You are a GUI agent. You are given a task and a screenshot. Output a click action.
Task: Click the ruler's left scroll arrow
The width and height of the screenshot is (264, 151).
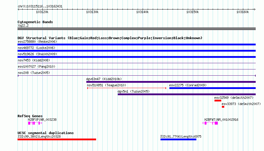18,9
